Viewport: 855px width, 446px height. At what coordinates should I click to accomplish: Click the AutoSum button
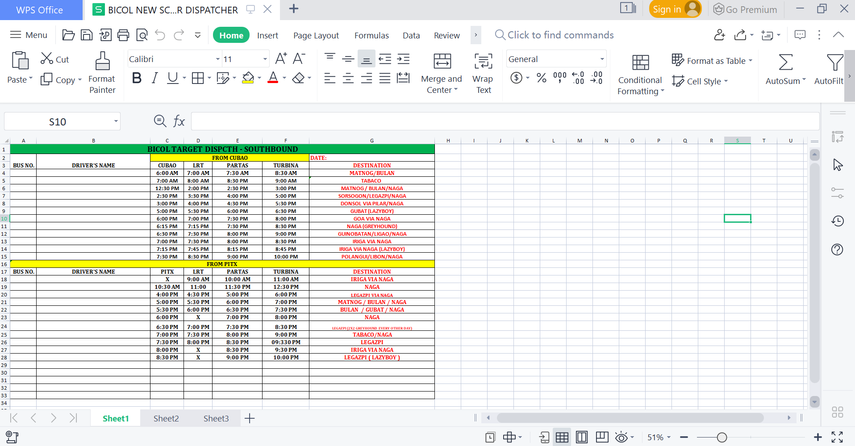pos(785,69)
